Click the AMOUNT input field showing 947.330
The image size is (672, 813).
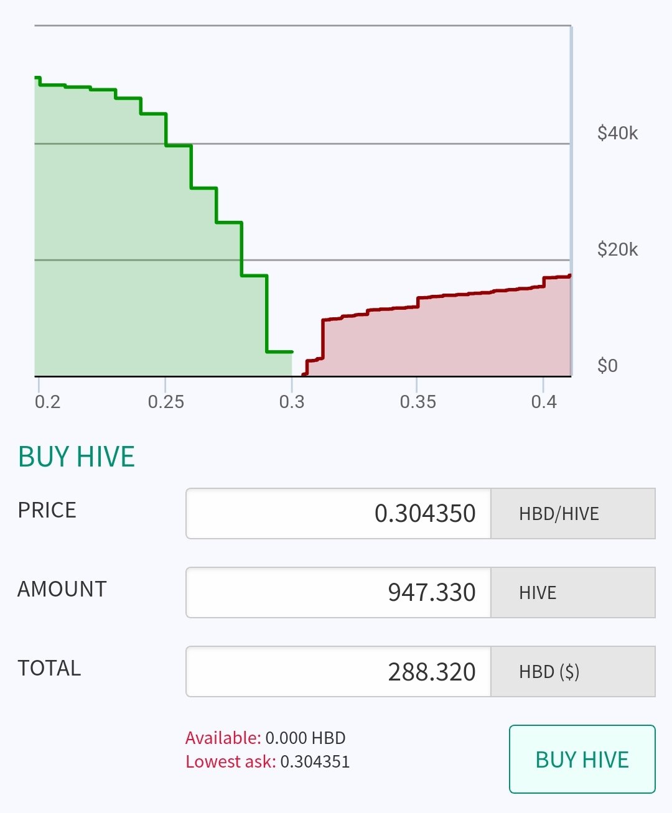click(338, 593)
